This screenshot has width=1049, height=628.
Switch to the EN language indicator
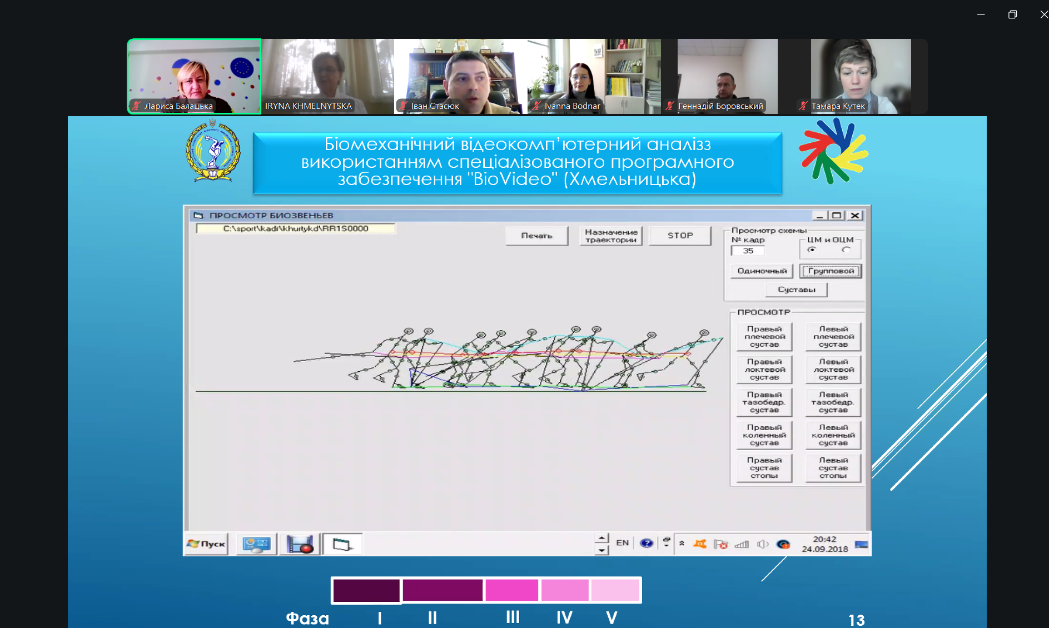coord(622,543)
